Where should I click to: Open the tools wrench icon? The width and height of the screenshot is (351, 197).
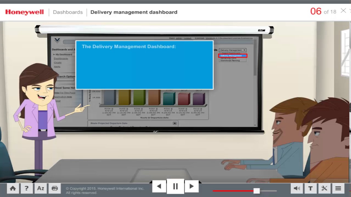pos(324,188)
